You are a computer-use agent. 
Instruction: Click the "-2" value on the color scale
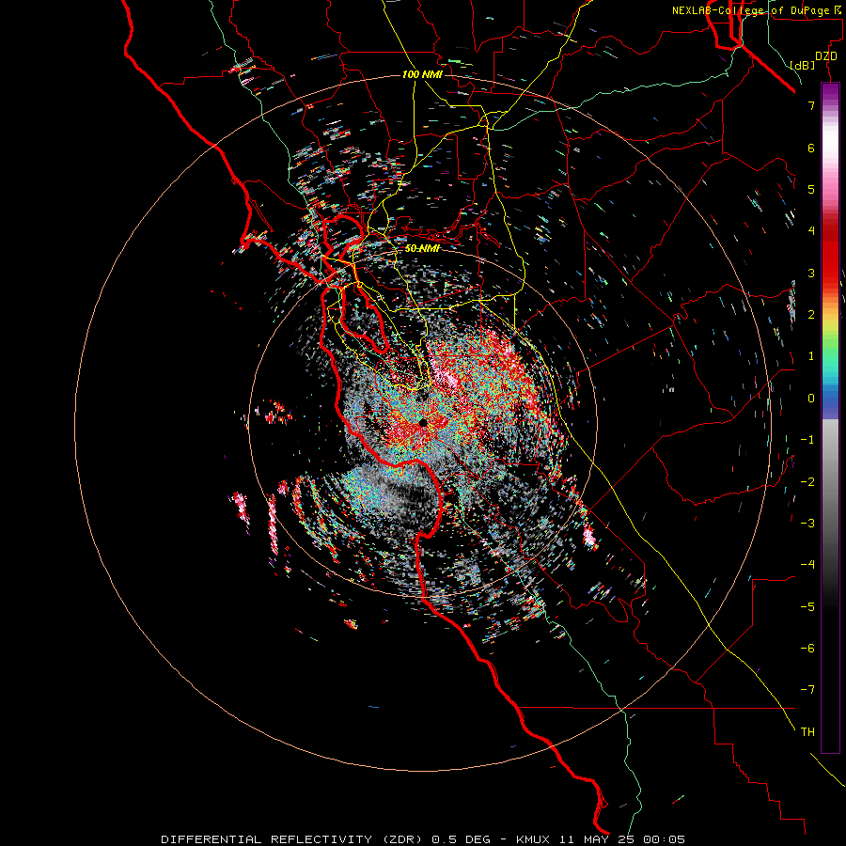tap(807, 482)
